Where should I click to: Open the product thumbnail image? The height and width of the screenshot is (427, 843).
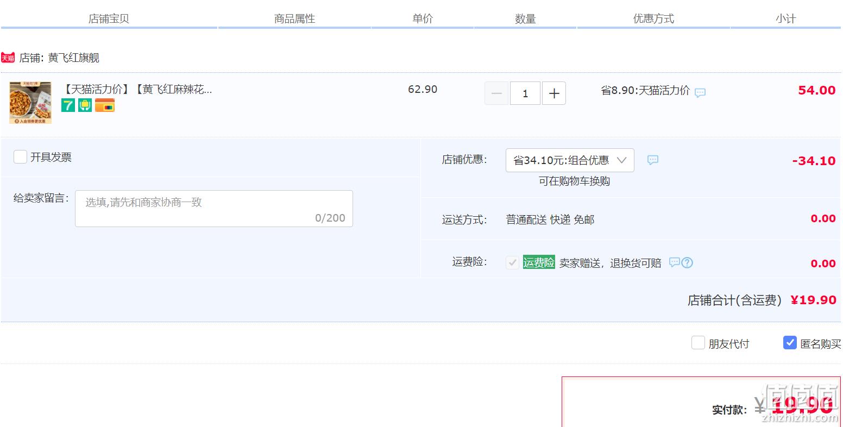click(30, 103)
